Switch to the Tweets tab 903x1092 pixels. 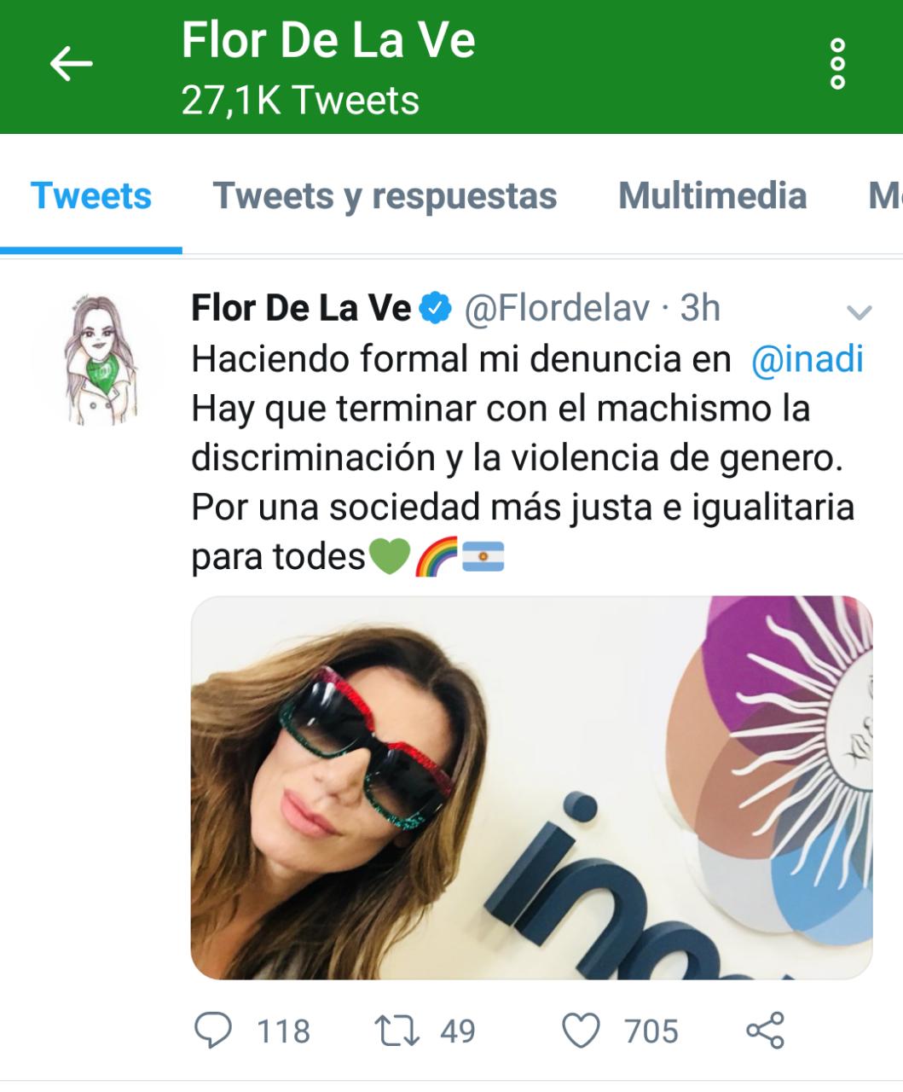tap(91, 195)
